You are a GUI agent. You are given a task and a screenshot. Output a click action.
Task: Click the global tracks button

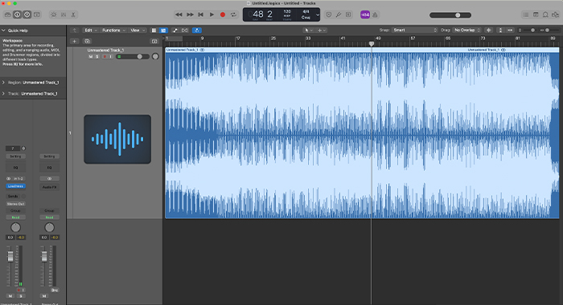pyautogui.click(x=154, y=41)
